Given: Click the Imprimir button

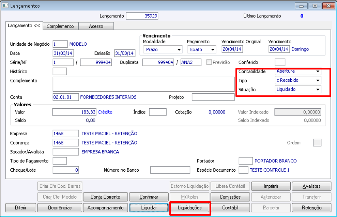Looking at the screenshot, I should click(x=271, y=186).
